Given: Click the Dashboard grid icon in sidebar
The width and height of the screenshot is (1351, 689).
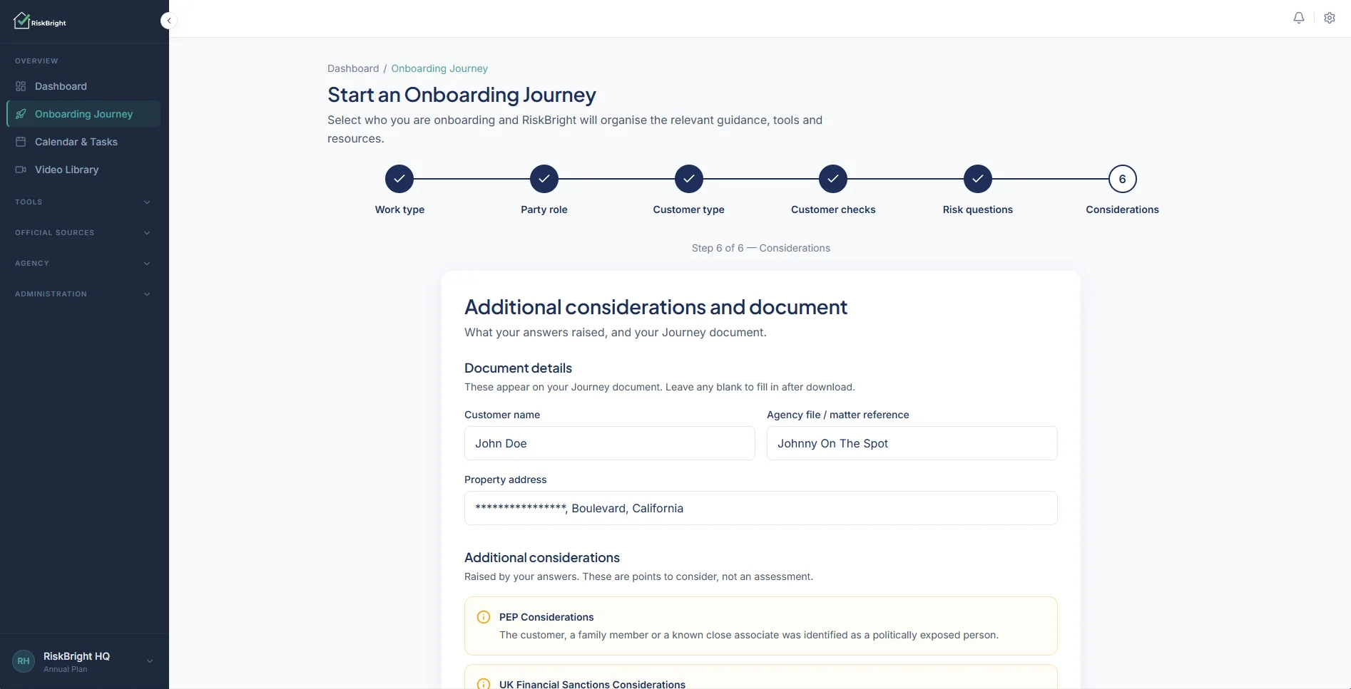Looking at the screenshot, I should [21, 86].
